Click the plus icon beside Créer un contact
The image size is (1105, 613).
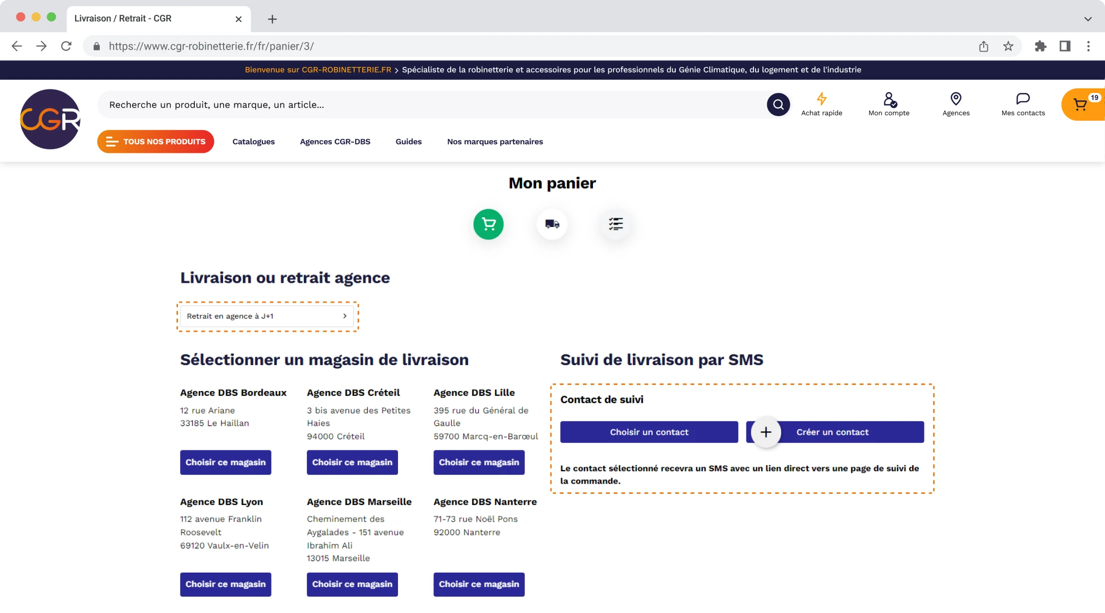pos(766,432)
